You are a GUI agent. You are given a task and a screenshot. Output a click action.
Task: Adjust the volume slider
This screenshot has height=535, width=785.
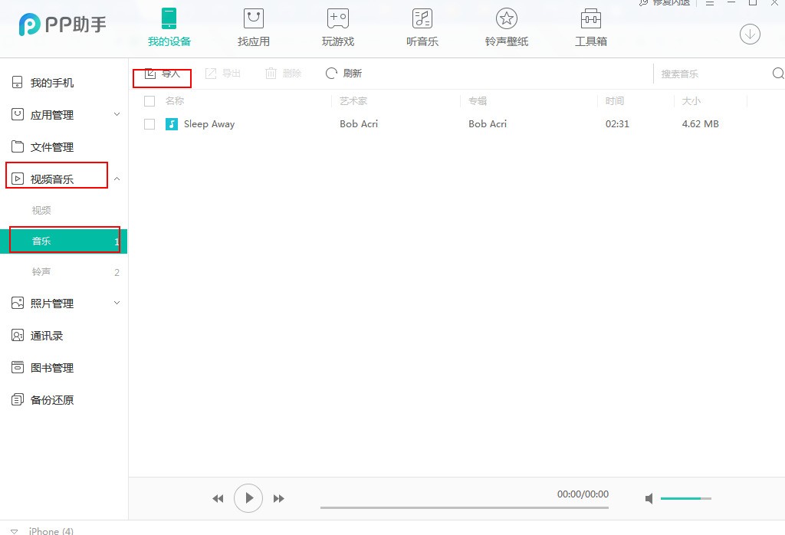pyautogui.click(x=685, y=498)
